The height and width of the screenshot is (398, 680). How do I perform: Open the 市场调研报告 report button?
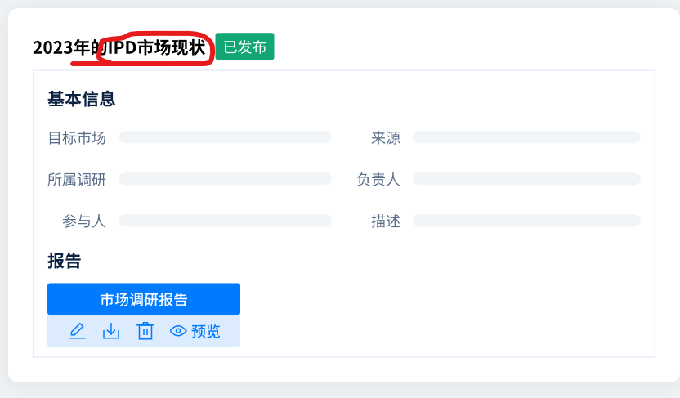tap(144, 299)
